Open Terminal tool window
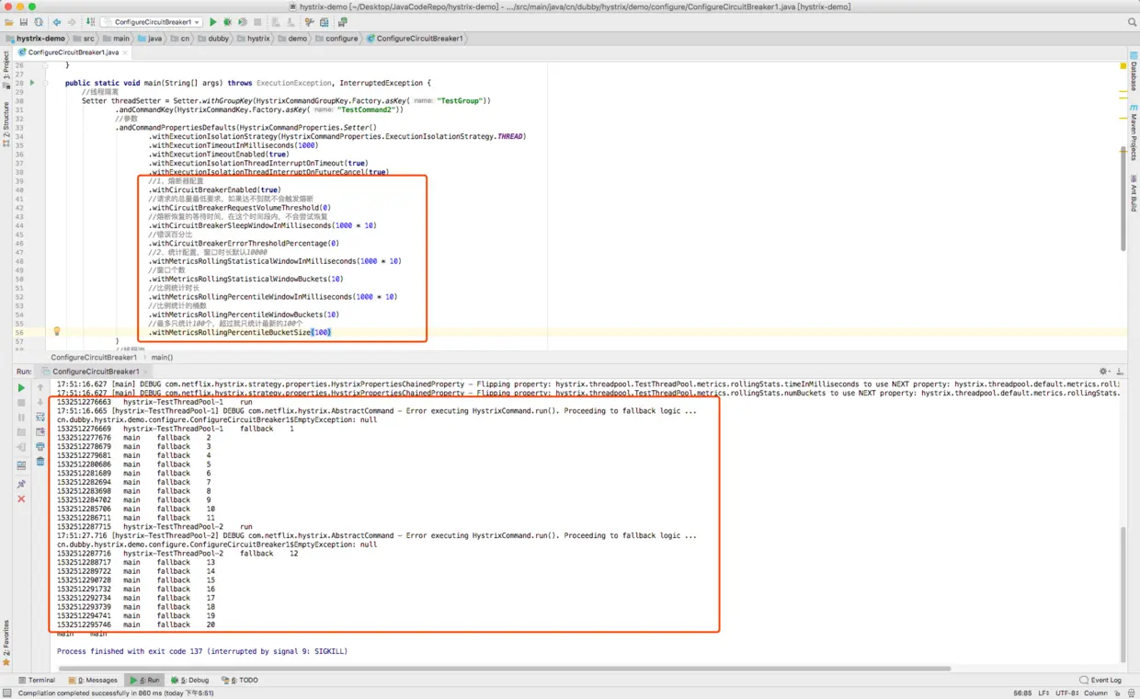The image size is (1140, 699). [37, 681]
